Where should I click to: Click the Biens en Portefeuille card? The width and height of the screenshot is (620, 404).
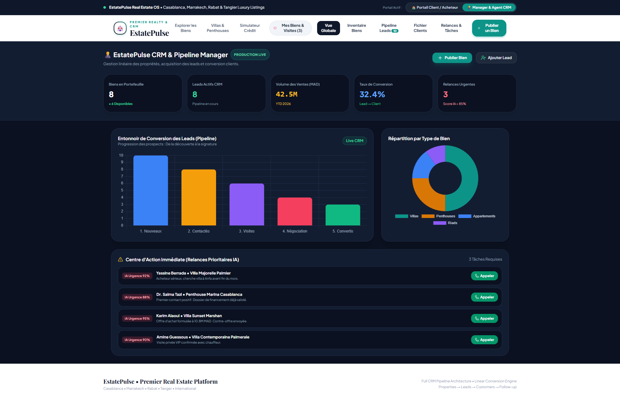click(143, 93)
